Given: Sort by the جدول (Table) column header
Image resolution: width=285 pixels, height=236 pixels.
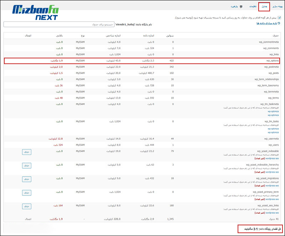Looking at the screenshot, I should (275, 36).
